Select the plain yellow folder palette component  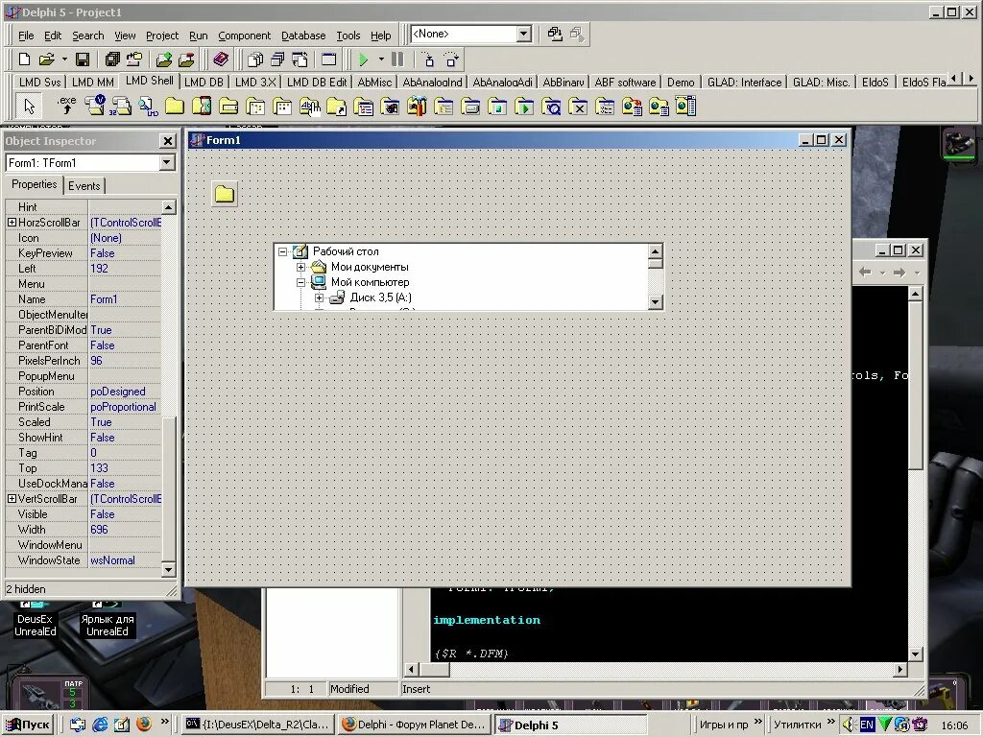coord(175,106)
